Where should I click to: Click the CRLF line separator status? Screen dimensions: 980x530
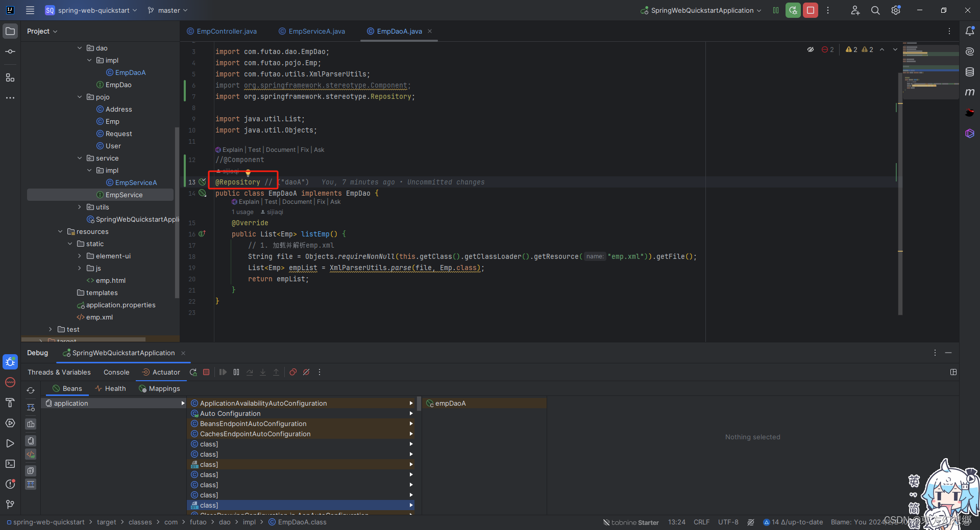pos(701,522)
